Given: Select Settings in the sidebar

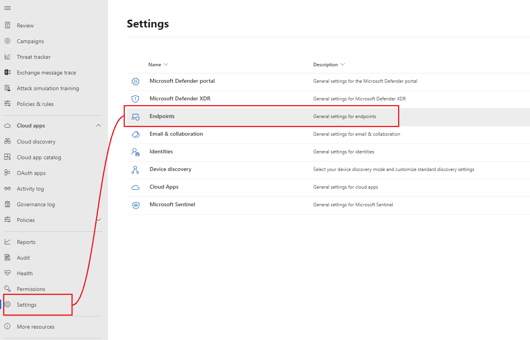Looking at the screenshot, I should coord(27,305).
